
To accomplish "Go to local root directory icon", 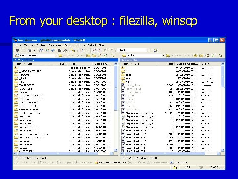I will pos(94,56).
